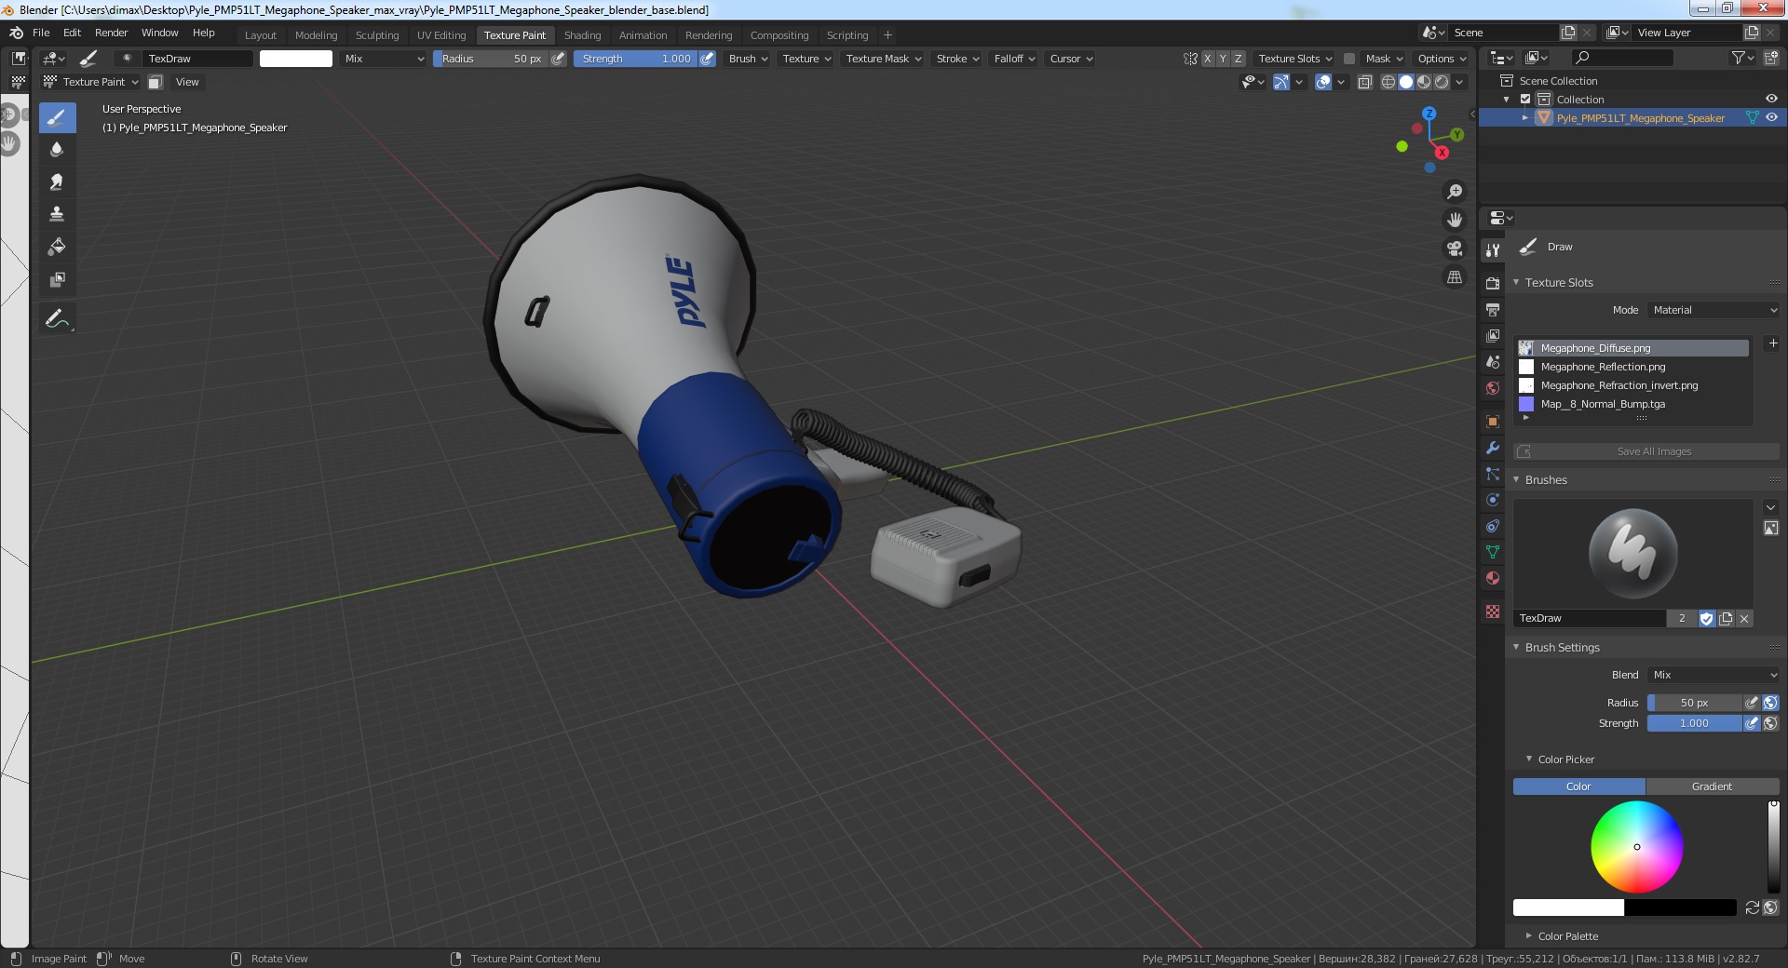Click the pan view hand icon

[1454, 221]
